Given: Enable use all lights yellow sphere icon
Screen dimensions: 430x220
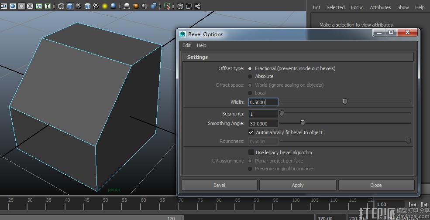Looking at the screenshot, I should tap(105, 6).
